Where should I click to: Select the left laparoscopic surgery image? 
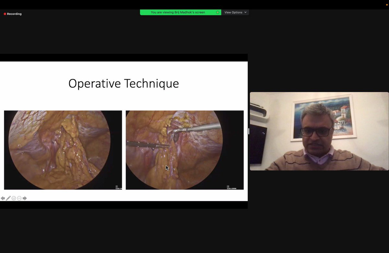click(x=63, y=150)
